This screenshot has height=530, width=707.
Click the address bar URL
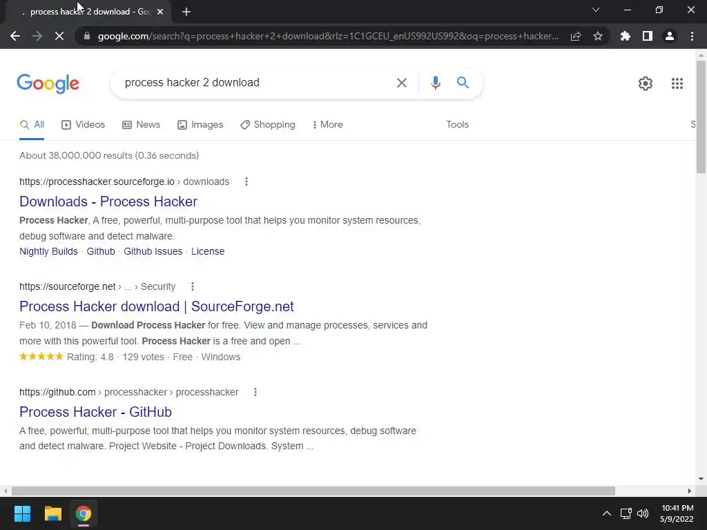pyautogui.click(x=328, y=36)
